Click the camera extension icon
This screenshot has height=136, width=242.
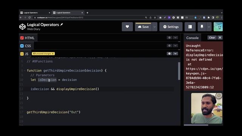[160, 18]
